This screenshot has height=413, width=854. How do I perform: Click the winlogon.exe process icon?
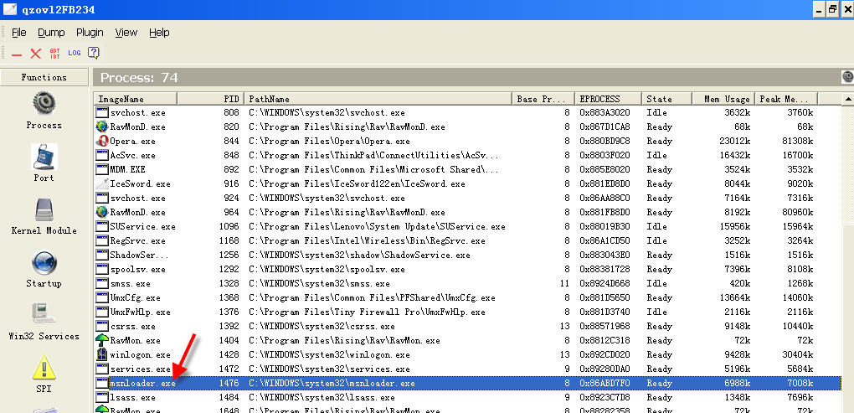(101, 354)
